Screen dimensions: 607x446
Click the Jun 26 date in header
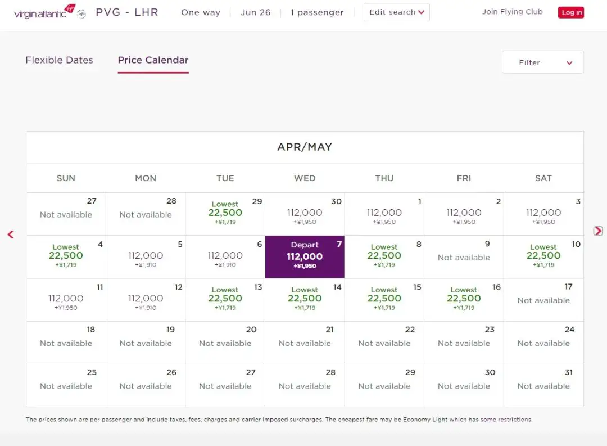[255, 12]
